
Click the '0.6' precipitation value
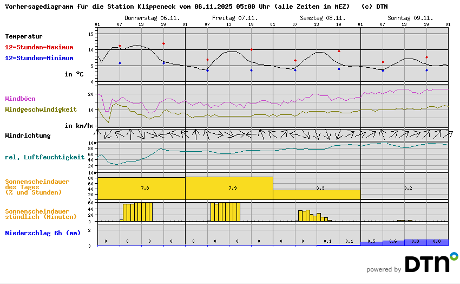click(393, 241)
